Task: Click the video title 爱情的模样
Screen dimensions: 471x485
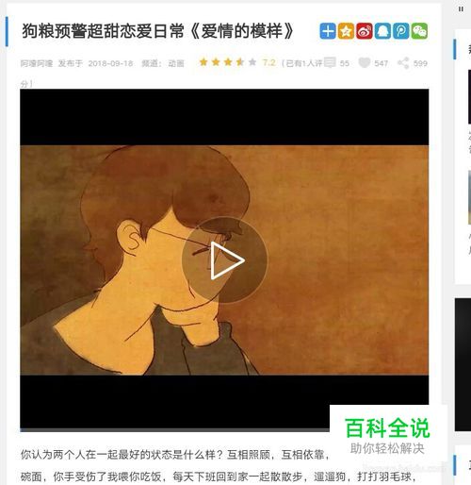Action: tap(242, 31)
